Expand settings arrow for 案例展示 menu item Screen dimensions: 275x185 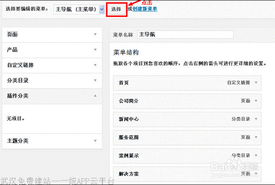[x=256, y=155]
